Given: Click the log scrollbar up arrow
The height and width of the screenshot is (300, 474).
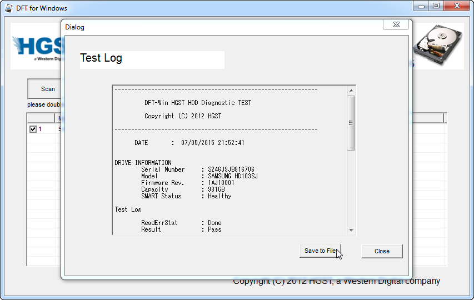Looking at the screenshot, I should pos(351,91).
